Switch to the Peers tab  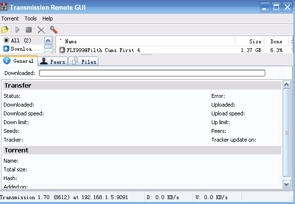pyautogui.click(x=53, y=61)
